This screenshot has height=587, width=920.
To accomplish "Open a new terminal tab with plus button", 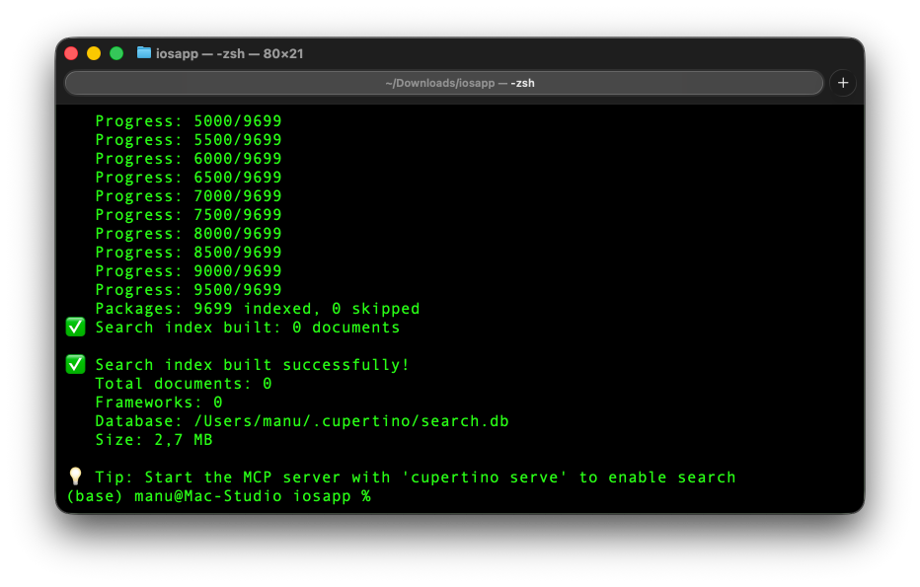I will pos(843,84).
